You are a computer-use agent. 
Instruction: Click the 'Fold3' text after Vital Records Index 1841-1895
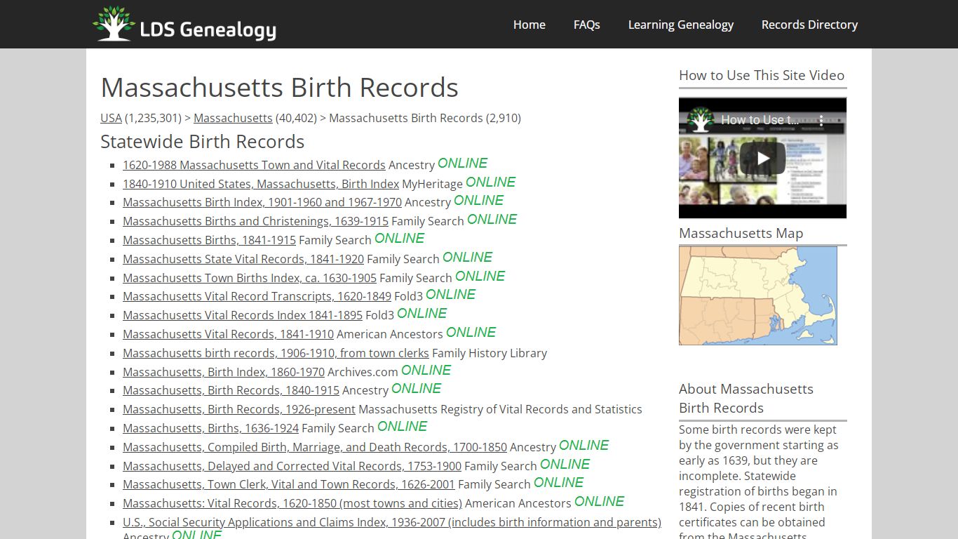coord(379,315)
